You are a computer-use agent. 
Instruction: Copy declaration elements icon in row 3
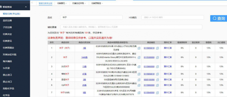click(139, 66)
